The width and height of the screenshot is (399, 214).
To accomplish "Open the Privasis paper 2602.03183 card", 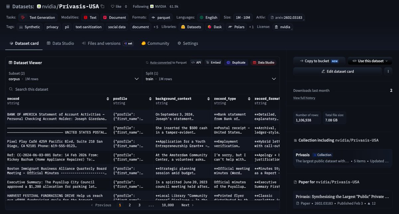I will [x=343, y=200].
